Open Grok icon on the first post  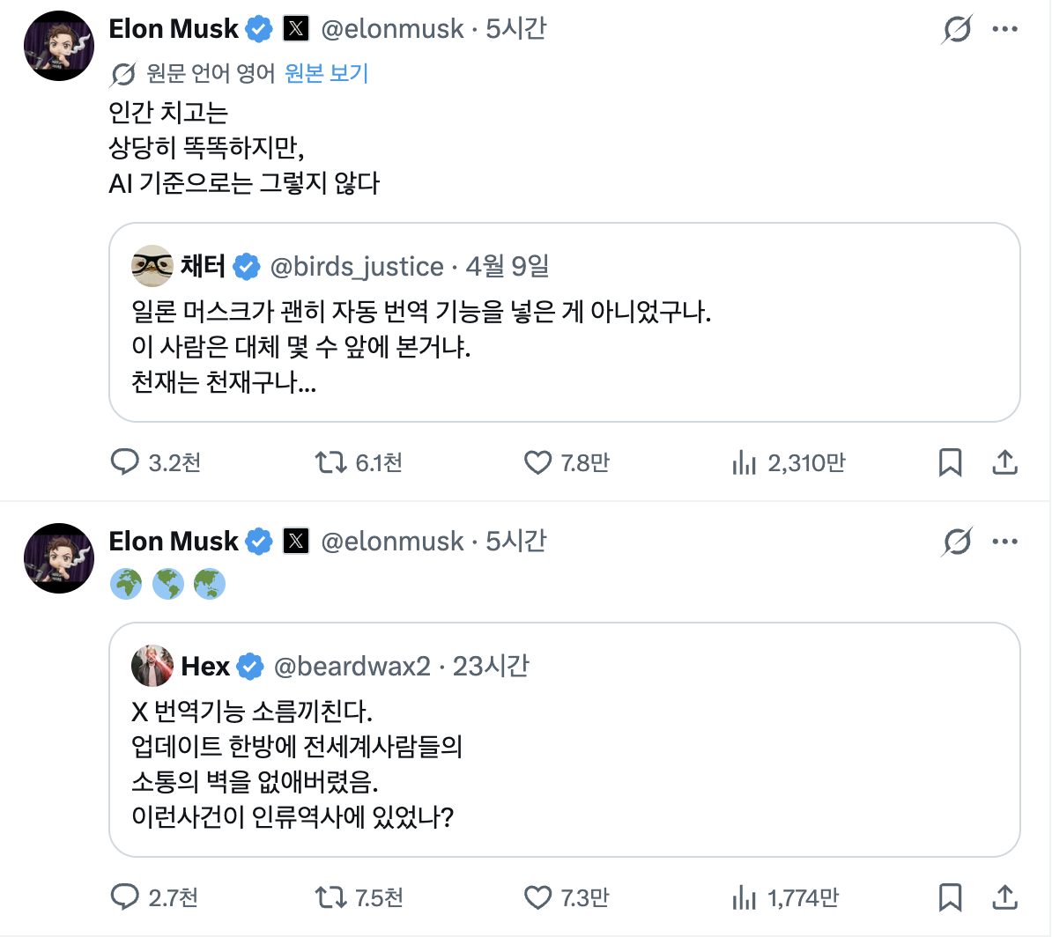[957, 29]
